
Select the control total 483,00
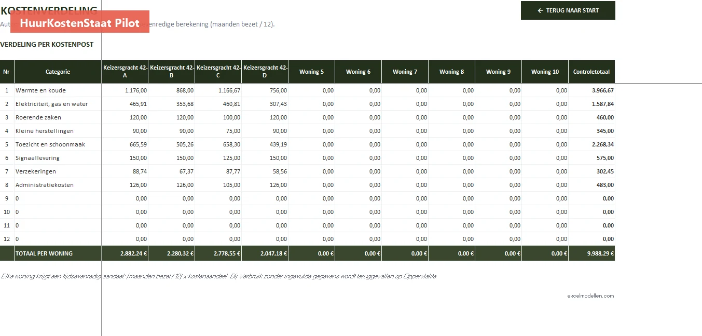[592, 185]
